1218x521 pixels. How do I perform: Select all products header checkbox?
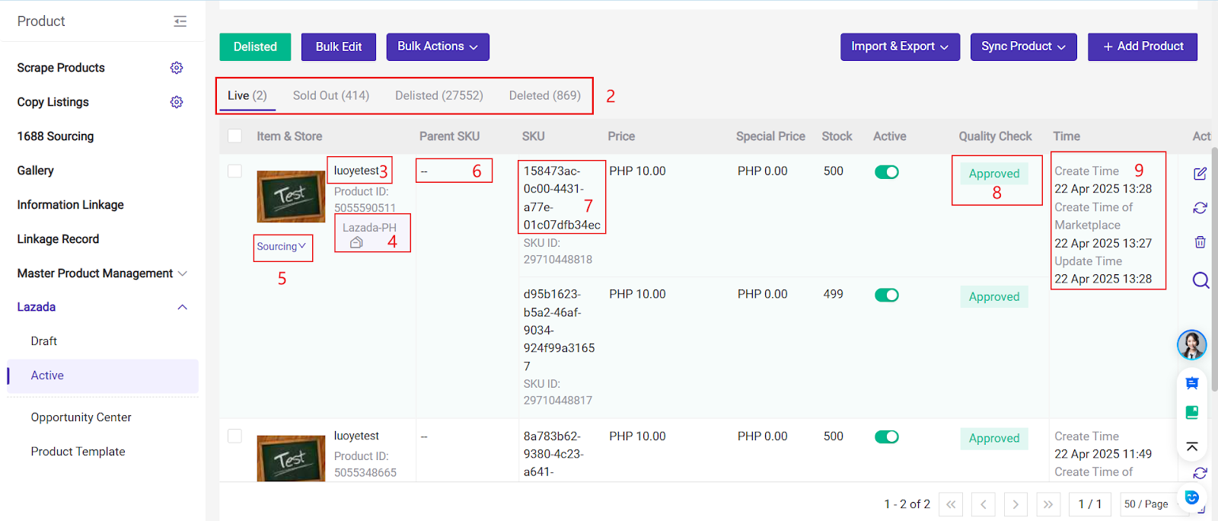(234, 136)
